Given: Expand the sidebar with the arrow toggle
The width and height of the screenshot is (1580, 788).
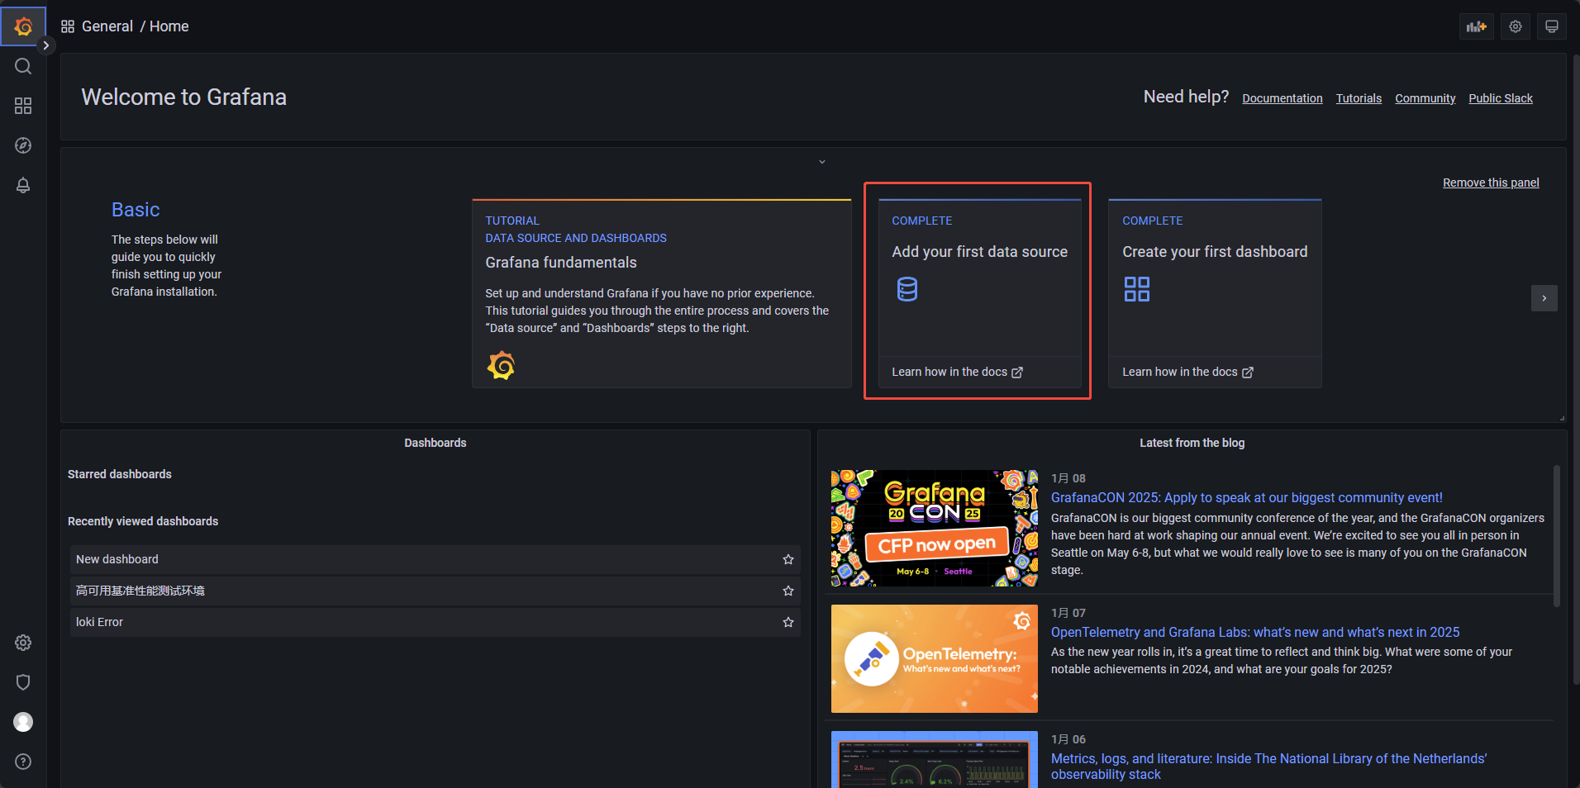Looking at the screenshot, I should [x=46, y=45].
